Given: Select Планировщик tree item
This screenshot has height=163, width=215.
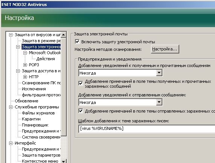Looking at the screenshot, I should (x=35, y=125).
